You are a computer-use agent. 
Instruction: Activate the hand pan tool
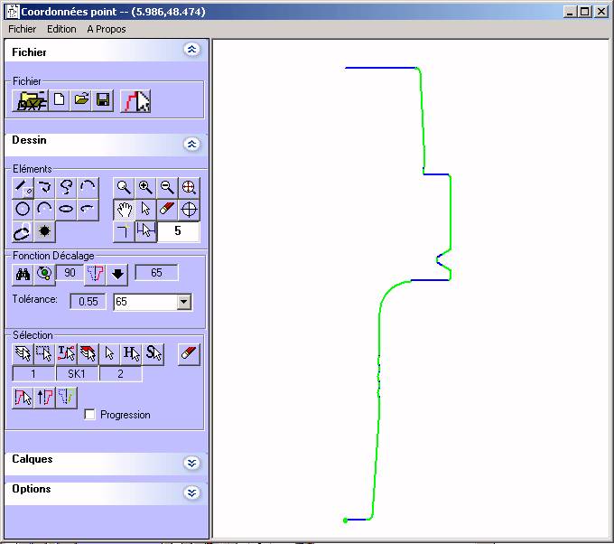pos(124,210)
